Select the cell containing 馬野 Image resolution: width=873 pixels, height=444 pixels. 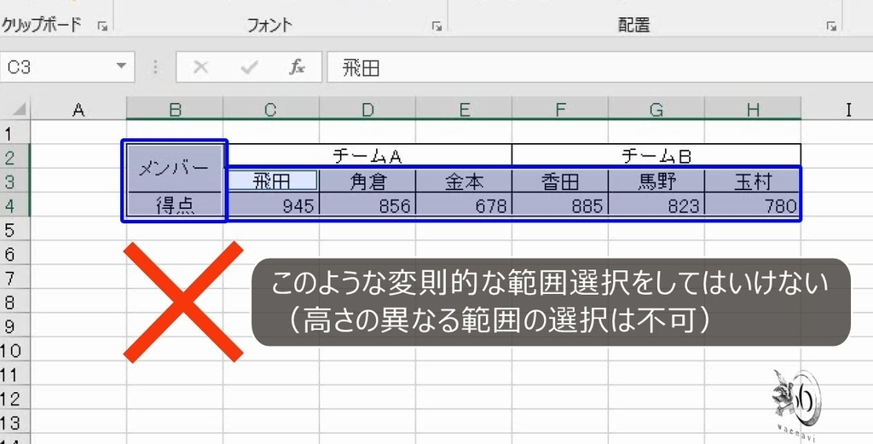tap(656, 181)
